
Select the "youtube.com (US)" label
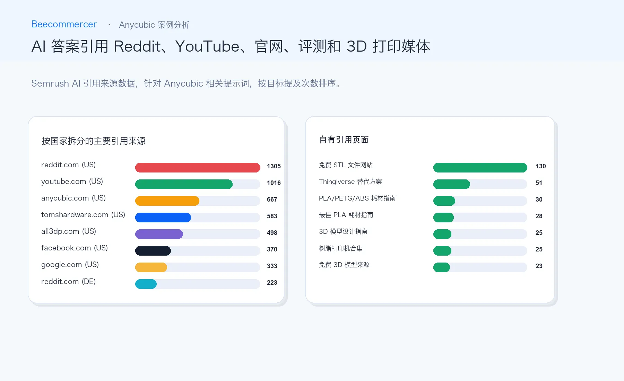[72, 181]
